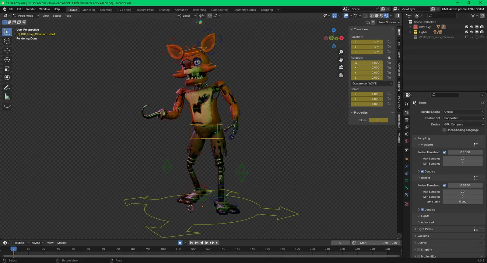Open the Quaternion (WXYZ) rotation mode dropdown

(372, 84)
